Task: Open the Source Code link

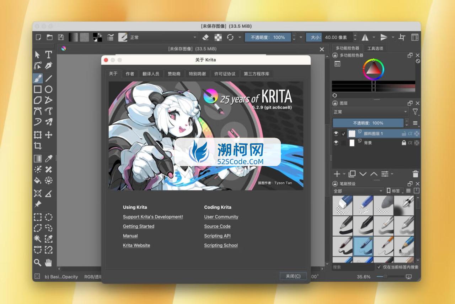Action: 217,226
